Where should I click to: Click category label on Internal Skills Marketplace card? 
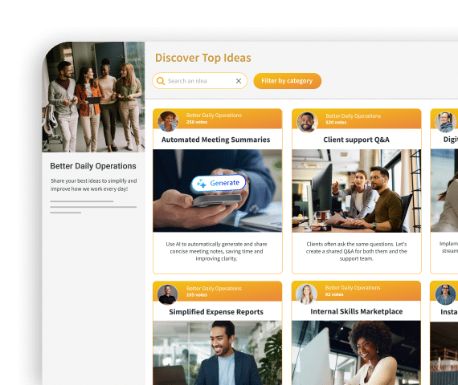(x=353, y=288)
